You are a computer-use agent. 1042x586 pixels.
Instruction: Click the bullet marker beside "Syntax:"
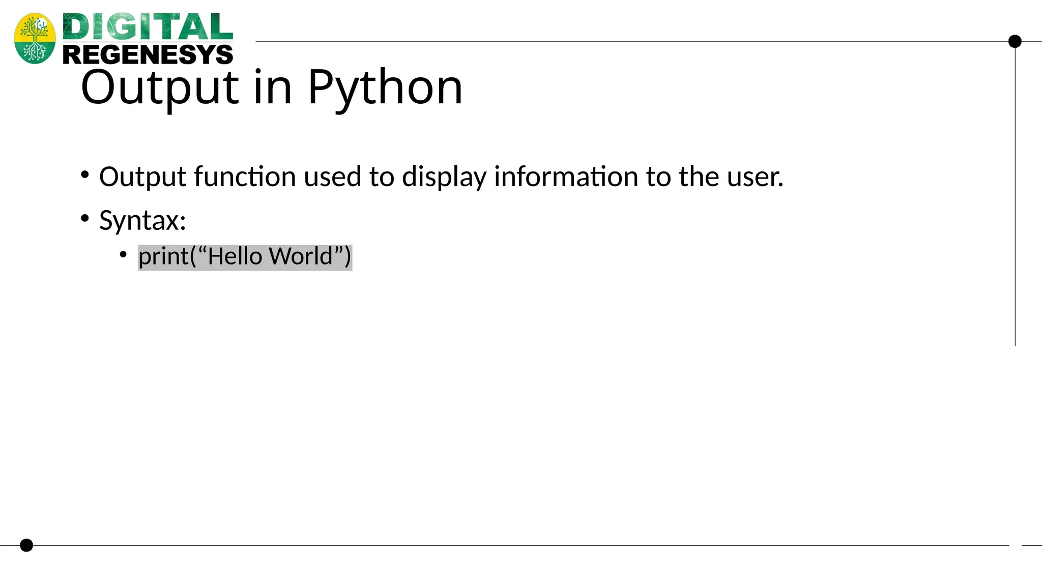[x=85, y=219]
